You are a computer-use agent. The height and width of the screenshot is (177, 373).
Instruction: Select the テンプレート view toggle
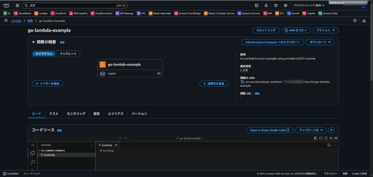point(68,54)
